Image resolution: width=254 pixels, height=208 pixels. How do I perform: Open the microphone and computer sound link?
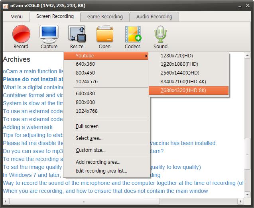coord(123,183)
